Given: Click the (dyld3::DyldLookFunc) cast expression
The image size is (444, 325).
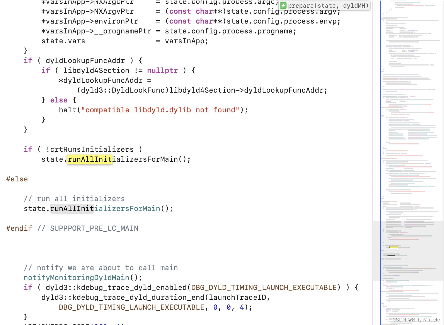Looking at the screenshot, I should 123,90.
